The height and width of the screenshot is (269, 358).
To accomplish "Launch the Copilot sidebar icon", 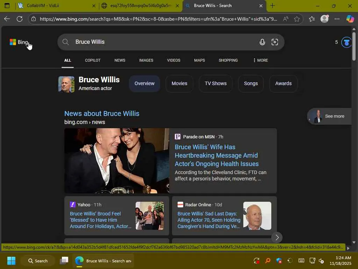I will [x=350, y=19].
